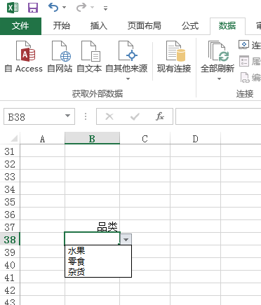Toggle the B38 validation dropdown arrow

[126, 239]
